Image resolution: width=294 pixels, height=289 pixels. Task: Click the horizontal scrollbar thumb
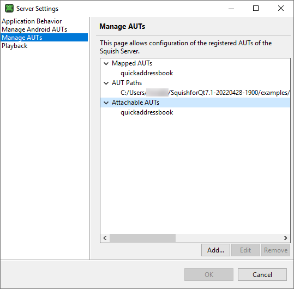tap(142, 238)
